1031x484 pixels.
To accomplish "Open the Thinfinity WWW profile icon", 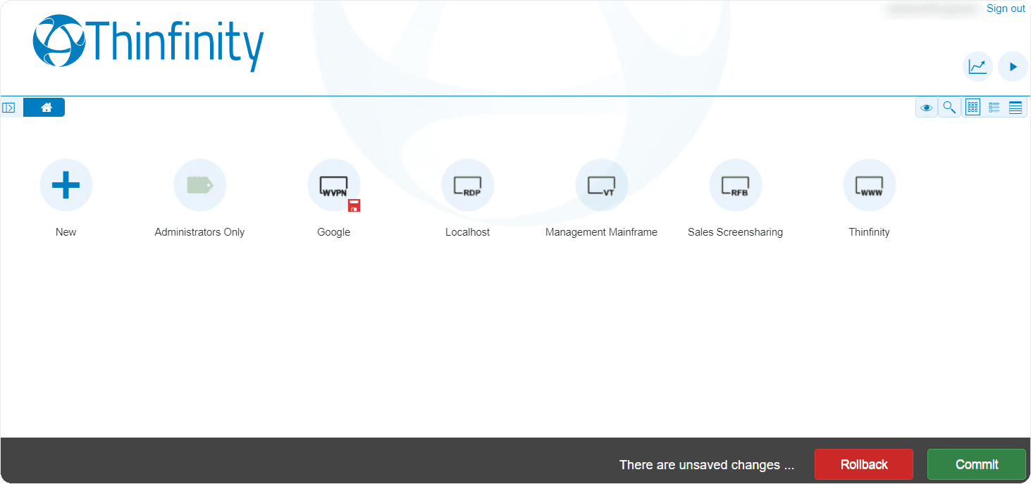I will pyautogui.click(x=870, y=185).
